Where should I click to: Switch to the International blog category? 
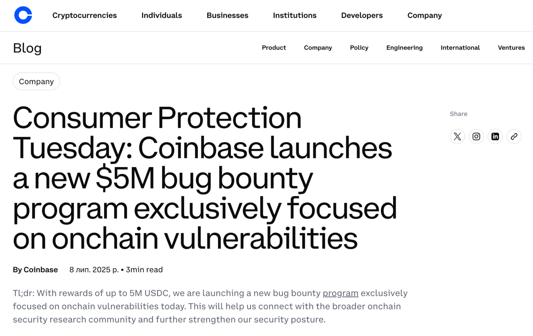coord(460,48)
